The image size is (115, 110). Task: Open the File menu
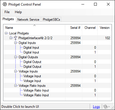pyautogui.click(x=7, y=12)
